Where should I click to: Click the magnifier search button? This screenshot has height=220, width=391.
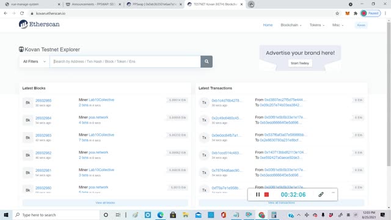pyautogui.click(x=206, y=61)
